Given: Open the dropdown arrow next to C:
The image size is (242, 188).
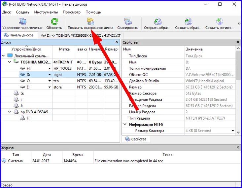Looking at the screenshot, I should [x=50, y=81].
